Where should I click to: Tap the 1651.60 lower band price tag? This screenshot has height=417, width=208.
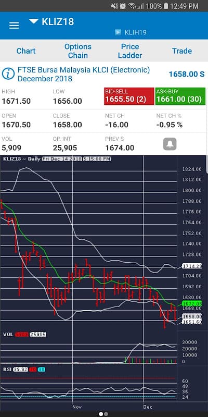click(x=192, y=322)
